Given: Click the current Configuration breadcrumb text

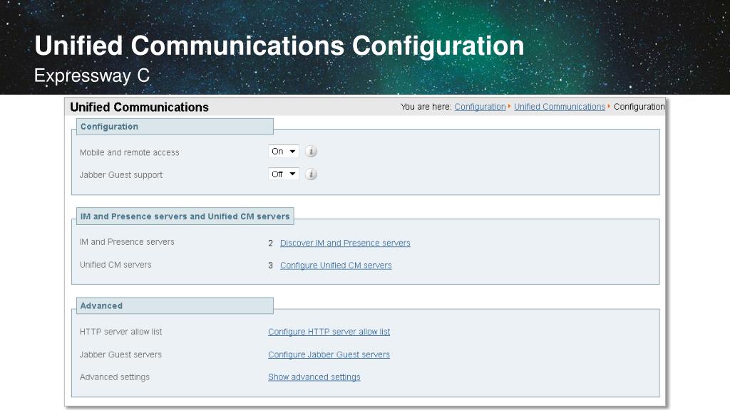Looking at the screenshot, I should click(639, 107).
